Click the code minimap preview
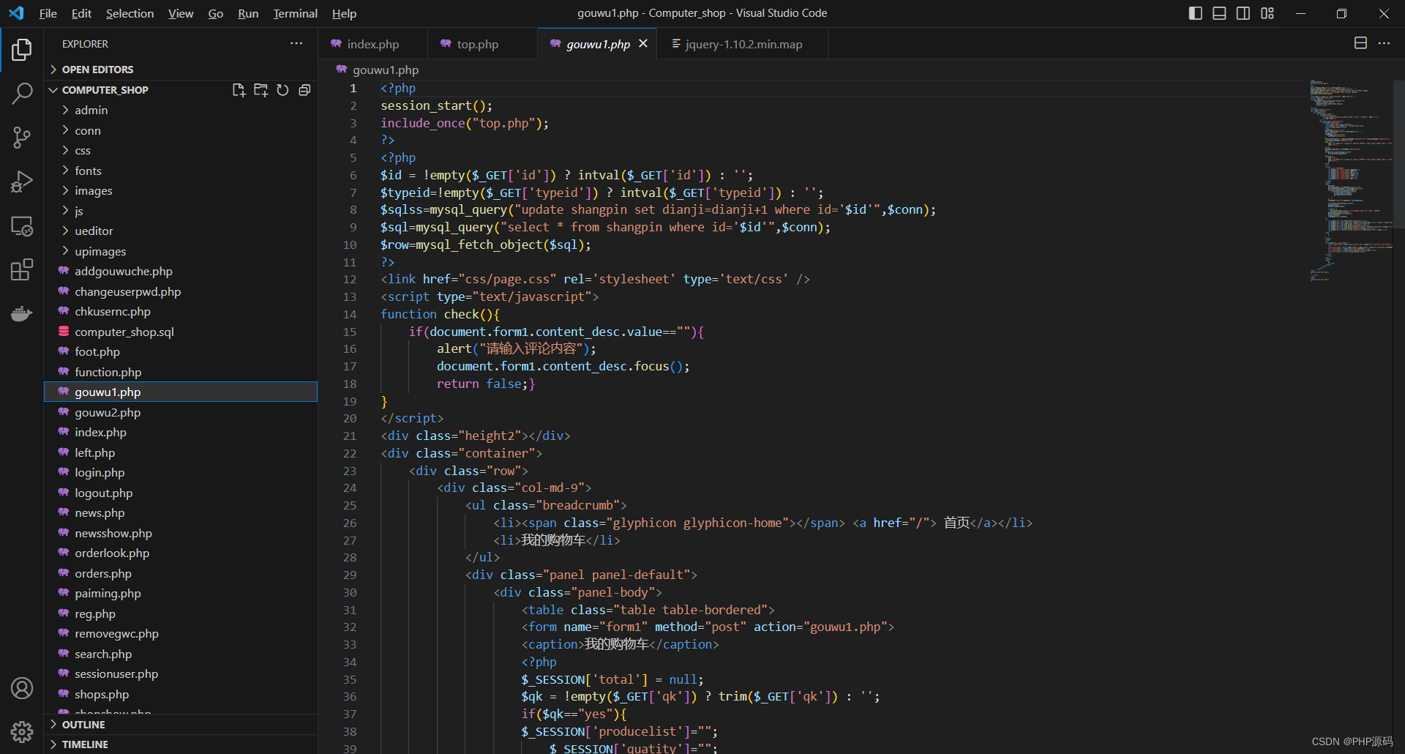The height and width of the screenshot is (754, 1405). pos(1351,179)
